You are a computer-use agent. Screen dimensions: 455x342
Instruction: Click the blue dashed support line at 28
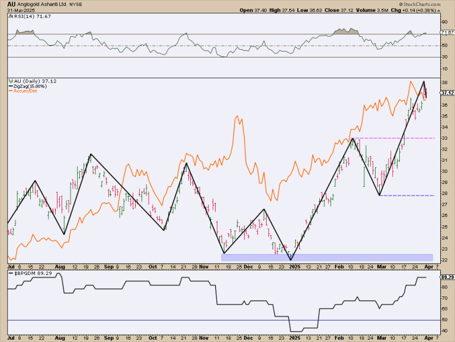[407, 196]
